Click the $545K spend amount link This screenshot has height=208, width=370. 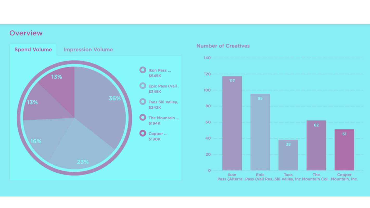(x=155, y=76)
